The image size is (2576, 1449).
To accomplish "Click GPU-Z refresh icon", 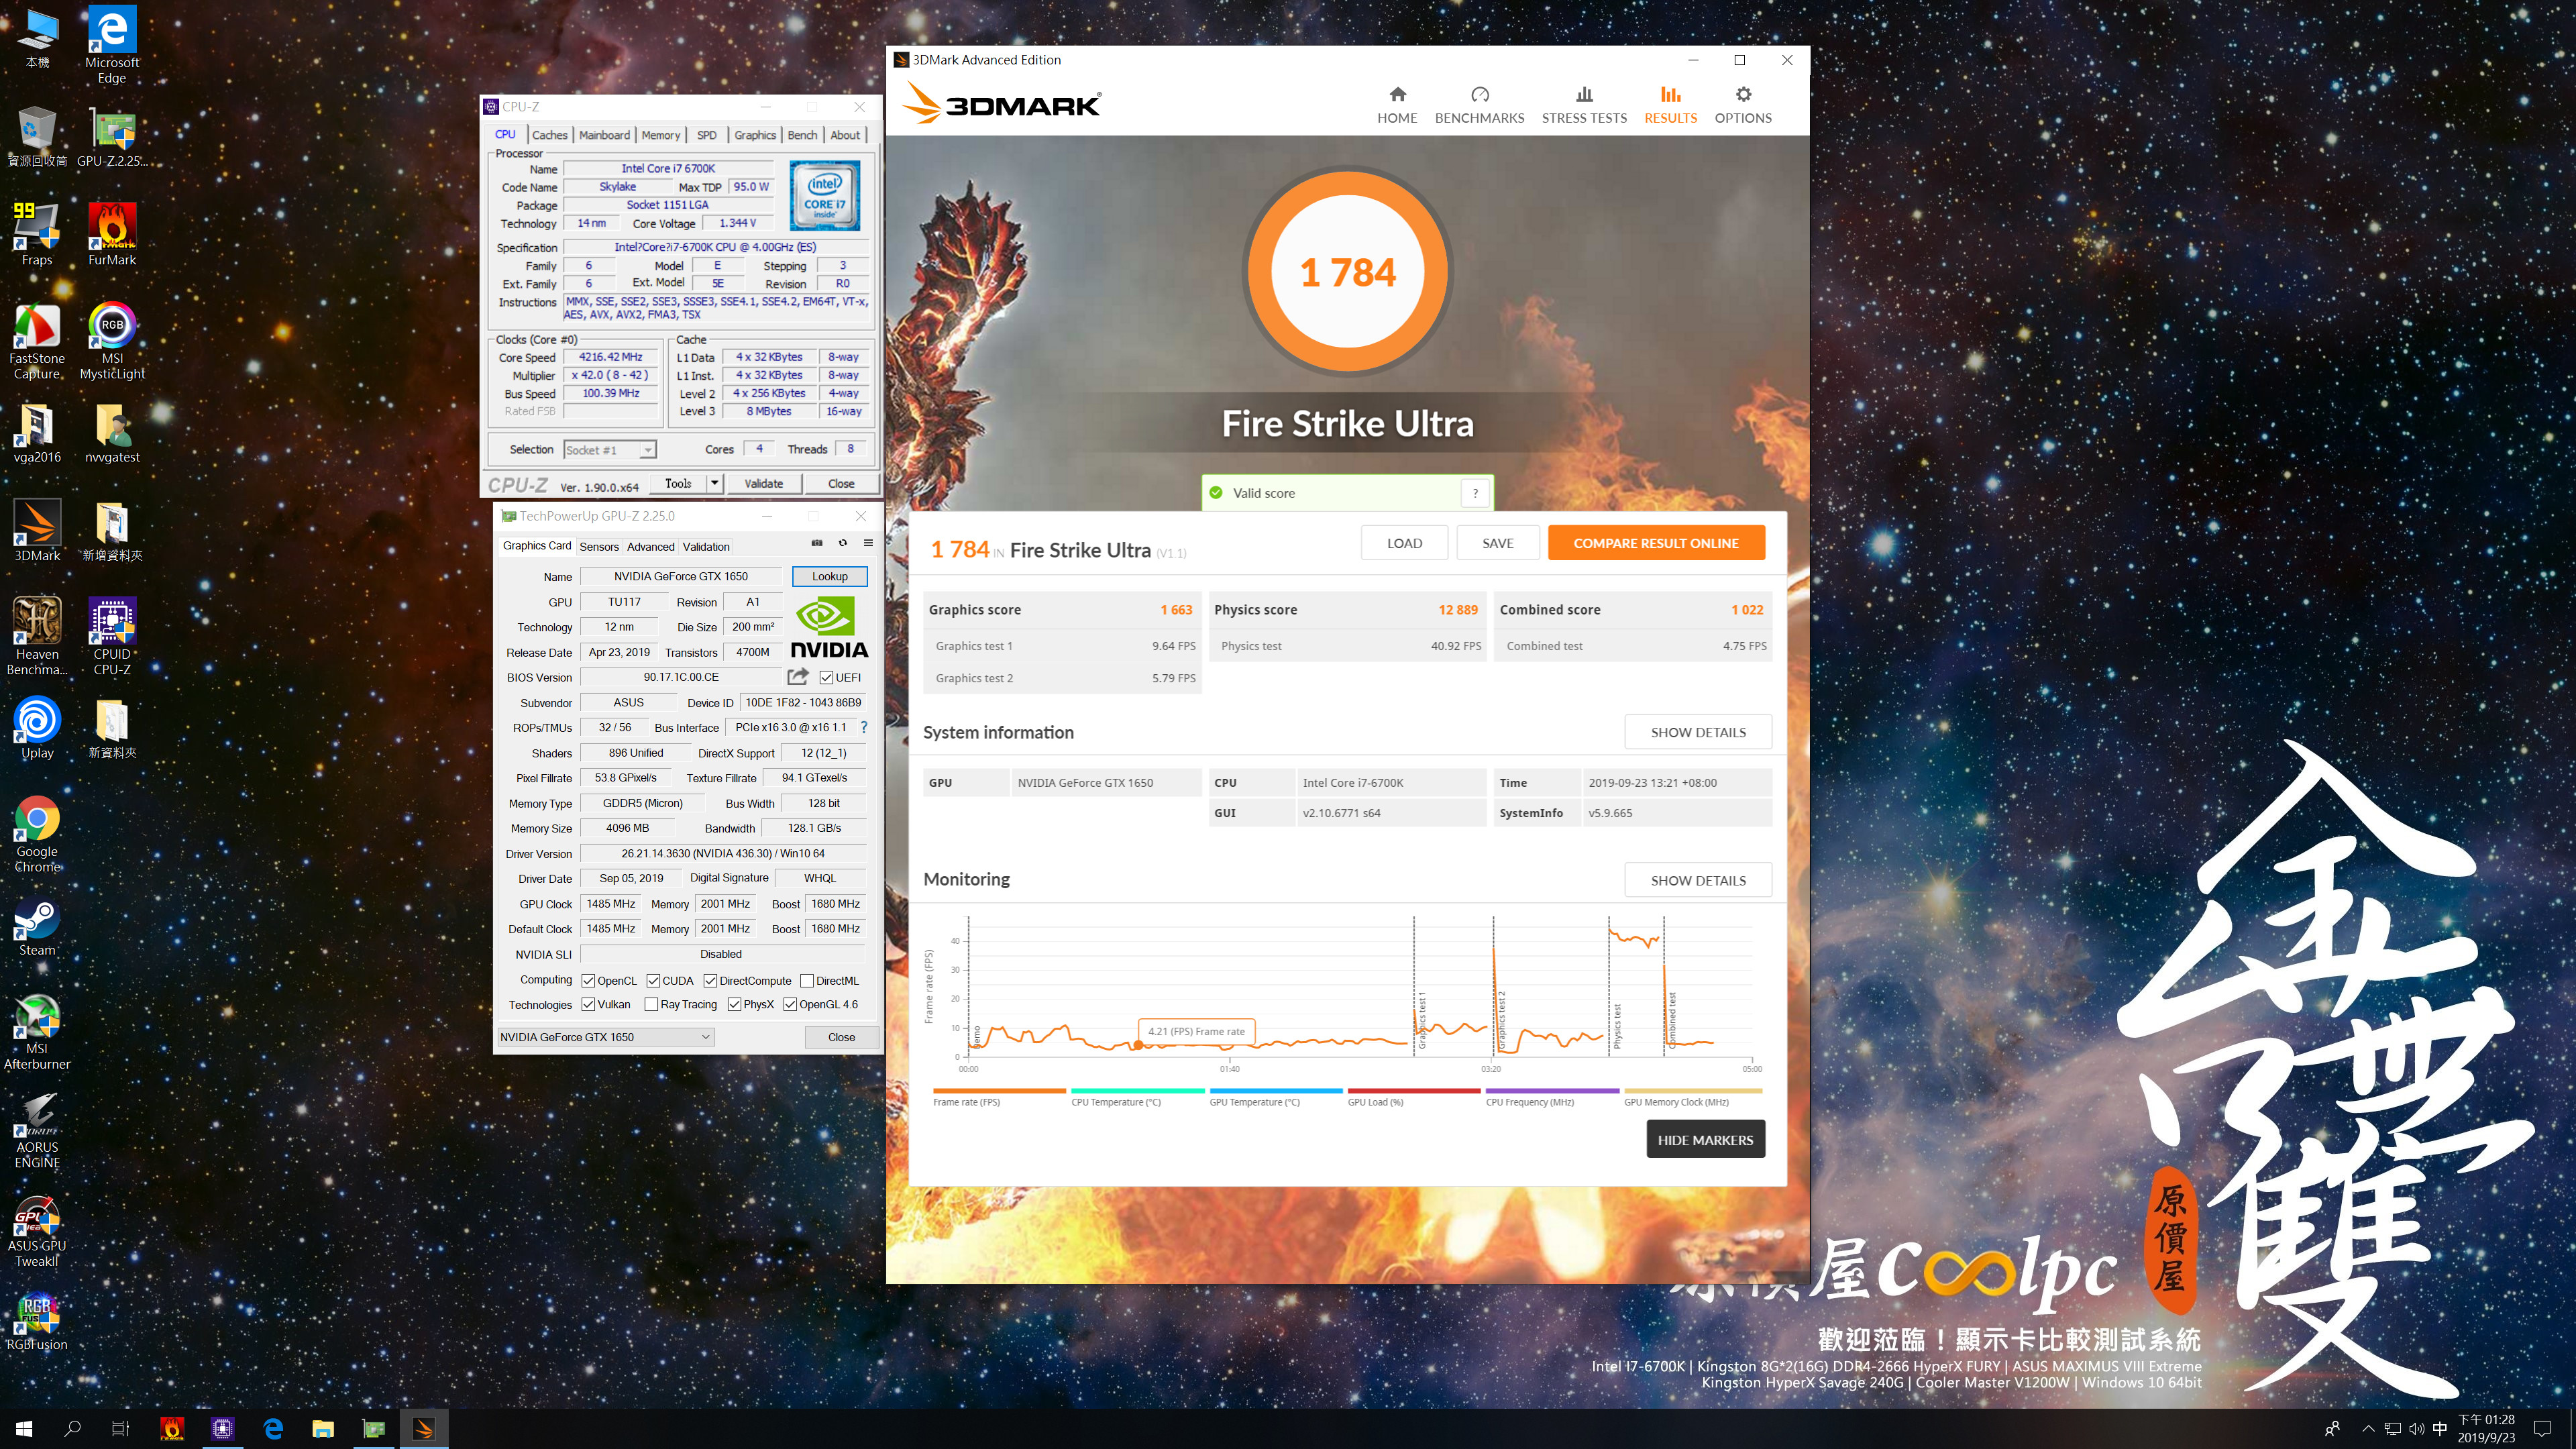I will pyautogui.click(x=843, y=543).
